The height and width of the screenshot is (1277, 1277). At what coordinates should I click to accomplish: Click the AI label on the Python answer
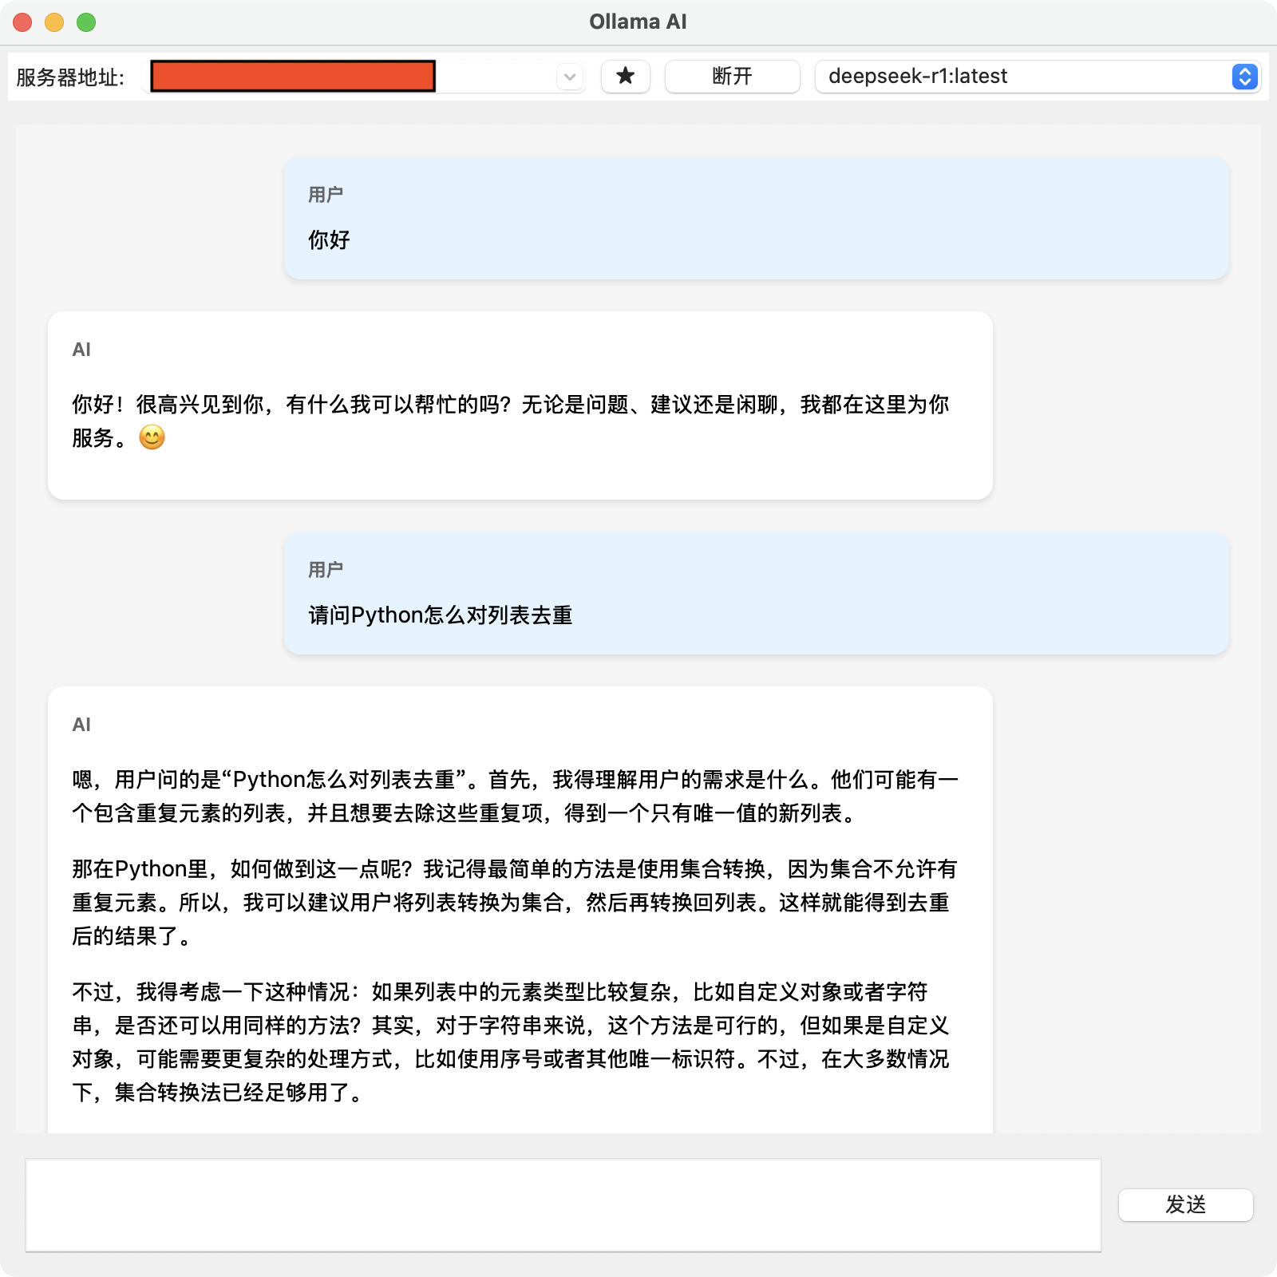[x=81, y=725]
